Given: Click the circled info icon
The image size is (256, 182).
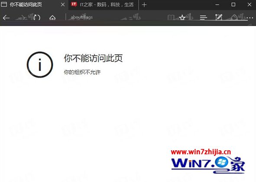Looking at the screenshot, I should click(x=40, y=65).
